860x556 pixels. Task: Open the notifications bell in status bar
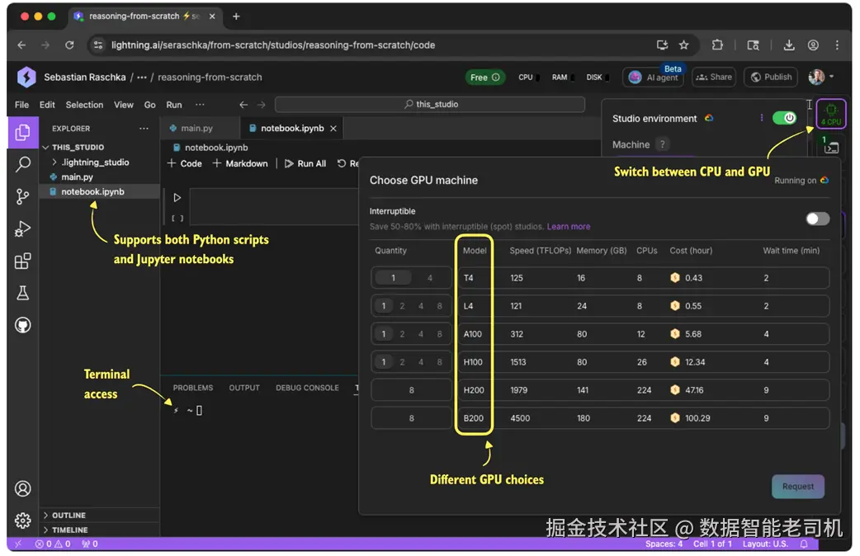pos(804,544)
